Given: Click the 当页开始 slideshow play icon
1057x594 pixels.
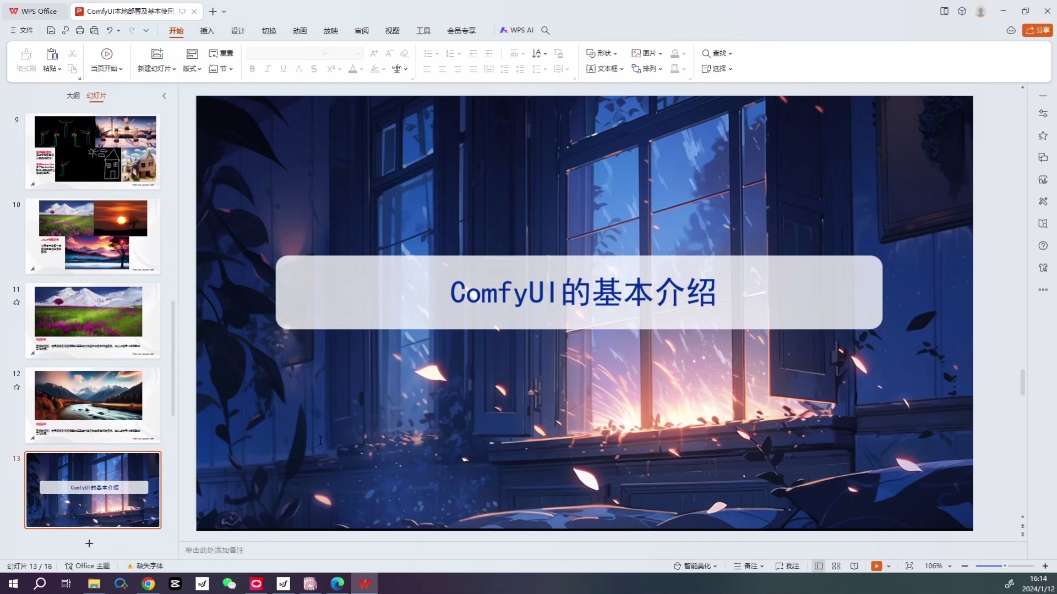Looking at the screenshot, I should [107, 54].
